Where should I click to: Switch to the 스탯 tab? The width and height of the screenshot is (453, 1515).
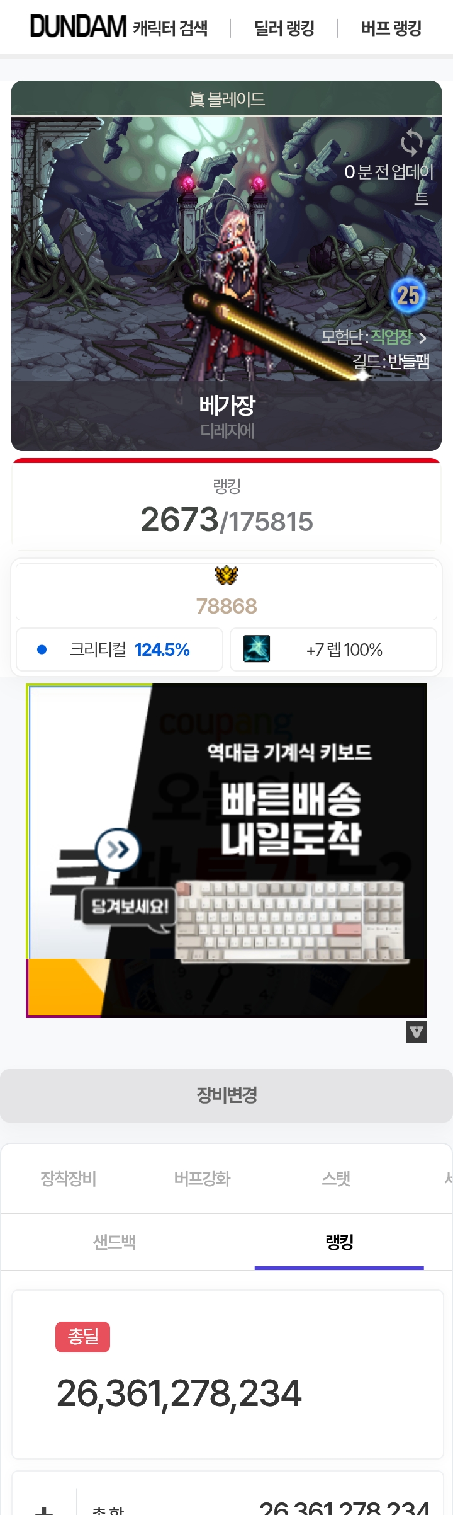[336, 1179]
